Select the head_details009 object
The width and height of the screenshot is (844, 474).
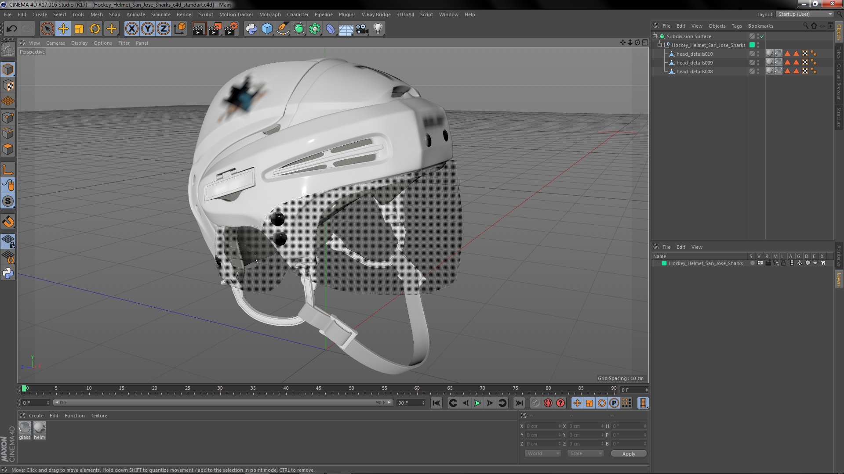tap(695, 63)
